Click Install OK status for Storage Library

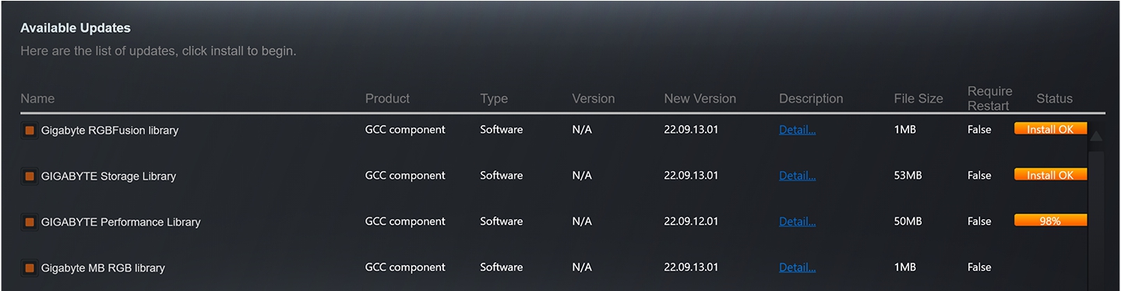(x=1050, y=175)
